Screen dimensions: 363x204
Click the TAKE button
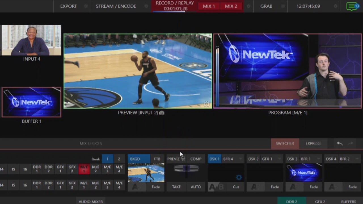(176, 187)
